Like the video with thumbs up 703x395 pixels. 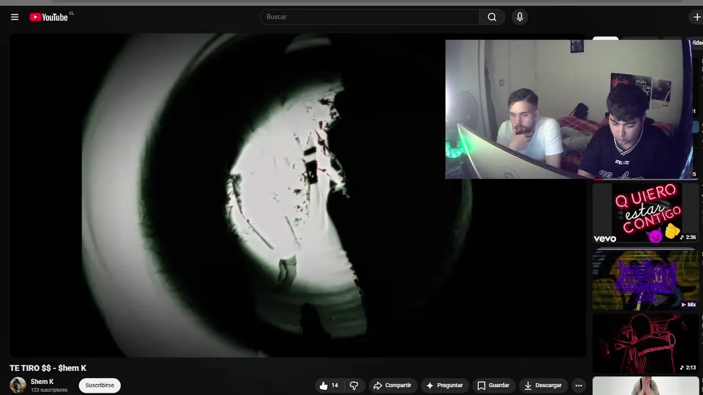click(329, 386)
